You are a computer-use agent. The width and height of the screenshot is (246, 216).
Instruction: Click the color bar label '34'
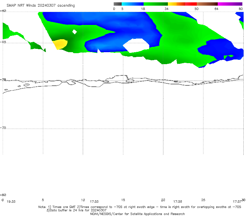pos(167,9)
